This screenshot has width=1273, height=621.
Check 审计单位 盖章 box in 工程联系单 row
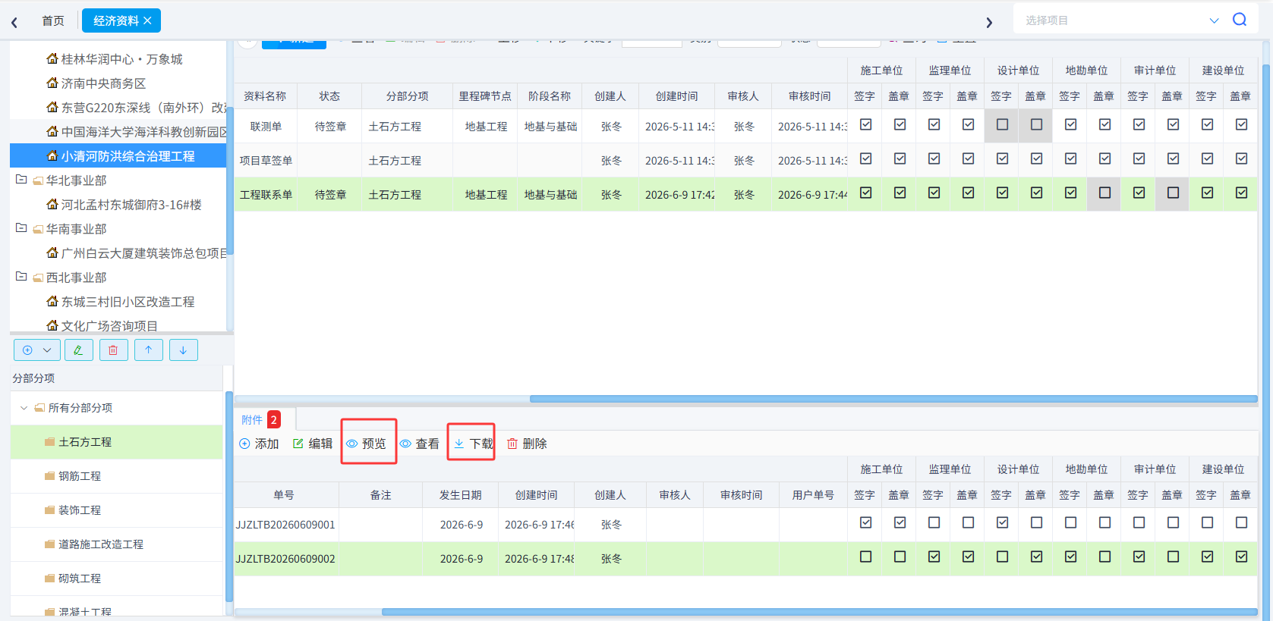(1173, 193)
